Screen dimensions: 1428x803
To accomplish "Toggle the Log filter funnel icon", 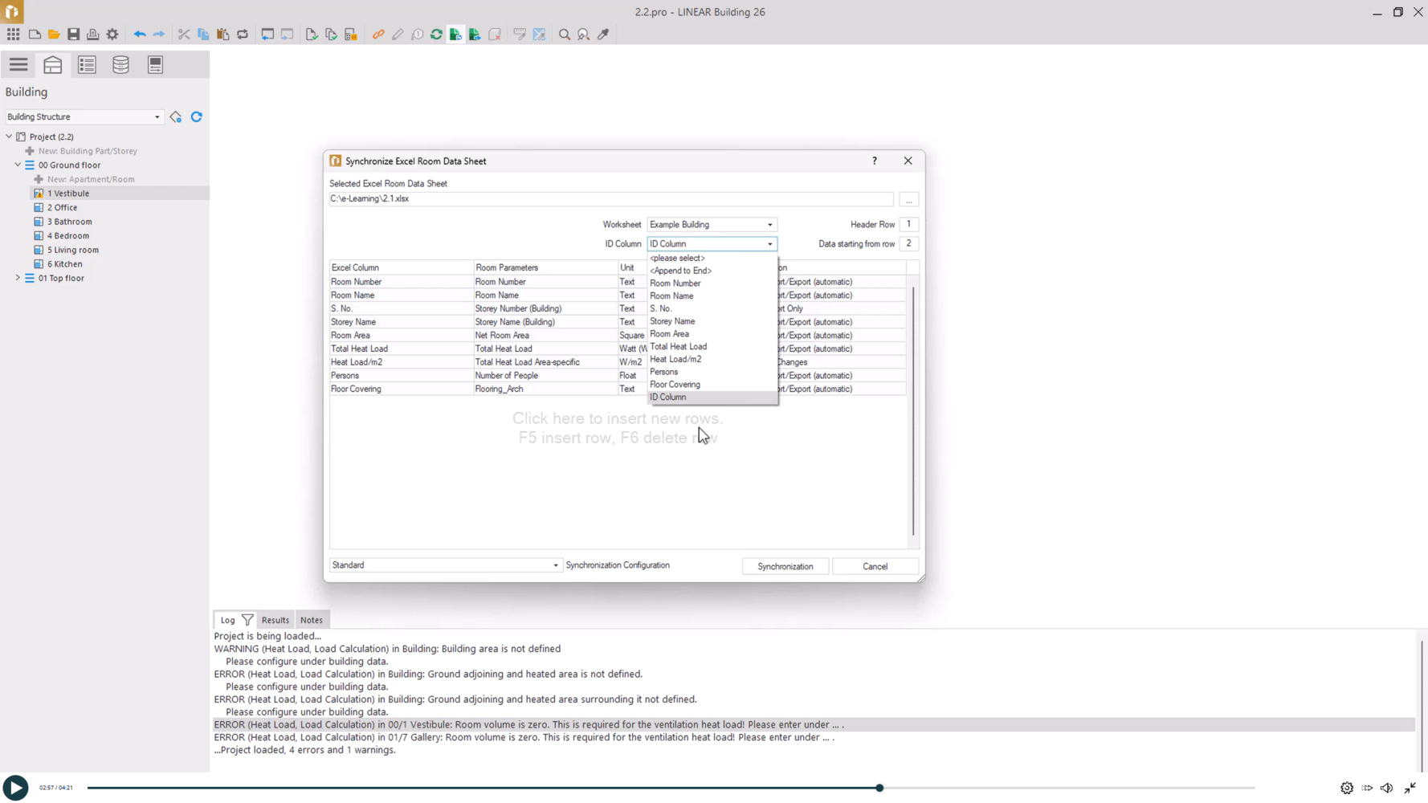I will [x=247, y=620].
